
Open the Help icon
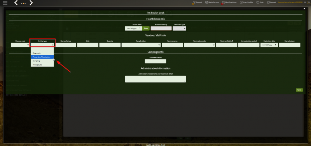pyautogui.click(x=258, y=2)
